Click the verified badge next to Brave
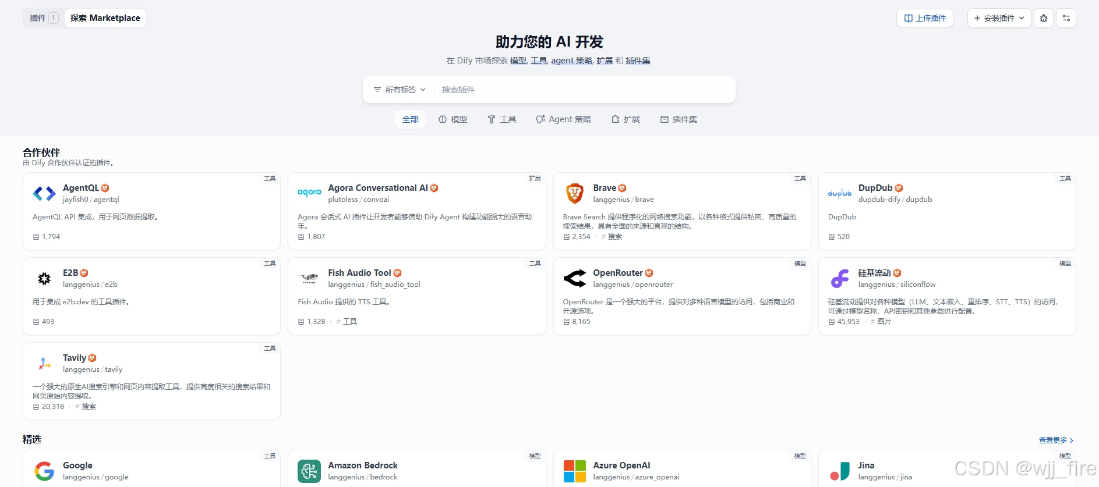Viewport: 1099px width, 487px height. (622, 188)
